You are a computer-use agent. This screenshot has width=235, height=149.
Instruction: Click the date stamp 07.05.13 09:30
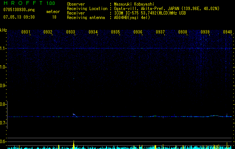point(19,17)
